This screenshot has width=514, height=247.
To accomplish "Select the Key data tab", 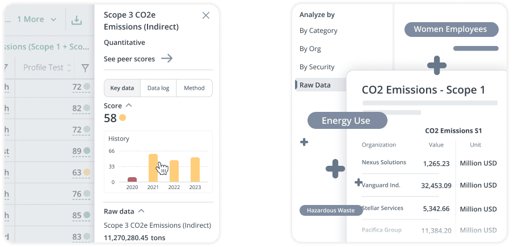I will (122, 88).
